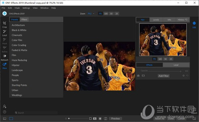Click the save preset icon in Effects panel
The width and height of the screenshot is (199, 122).
(138, 76)
